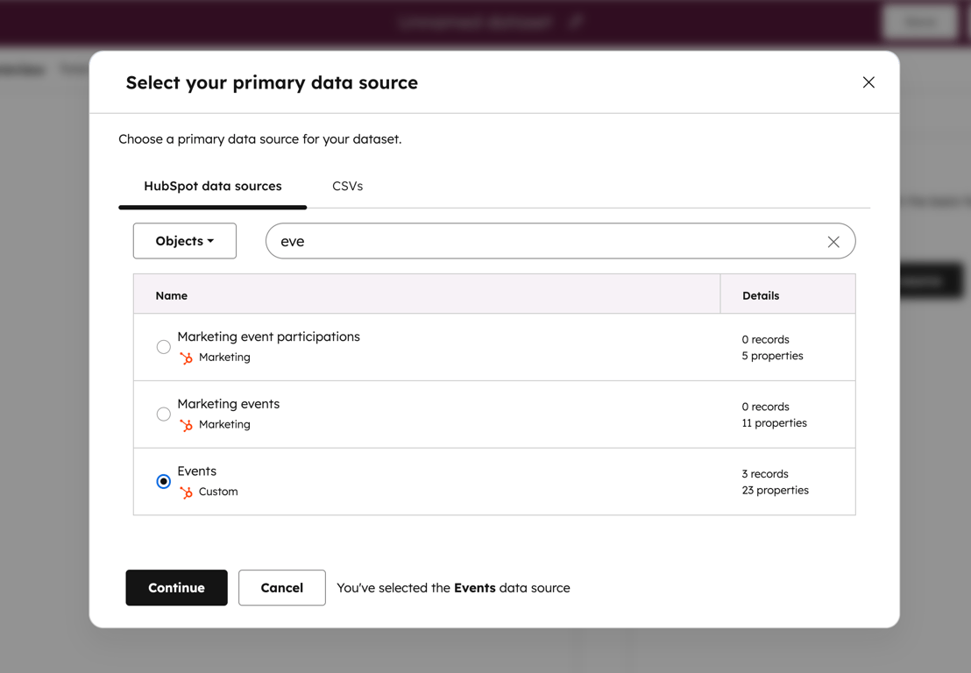Click HubSpot icon next to Custom label
The image size is (971, 673).
tap(186, 492)
